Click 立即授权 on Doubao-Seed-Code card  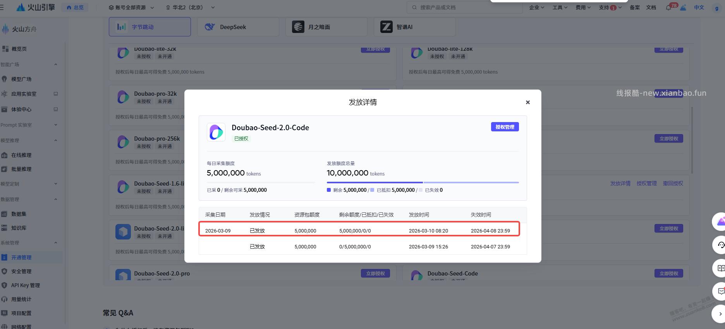669,273
